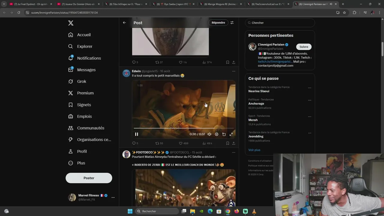Open a new browser tab
Image resolution: width=384 pixels, height=216 pixels.
[x=343, y=4]
